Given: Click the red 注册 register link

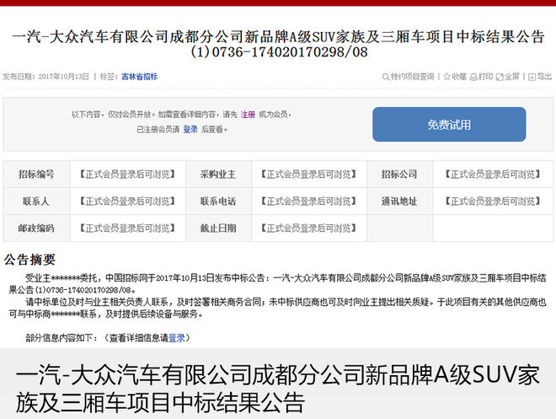Looking at the screenshot, I should 248,114.
